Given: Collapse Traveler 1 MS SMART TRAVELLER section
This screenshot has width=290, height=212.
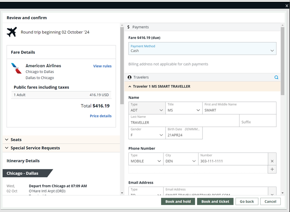Looking at the screenshot, I should tap(130, 87).
